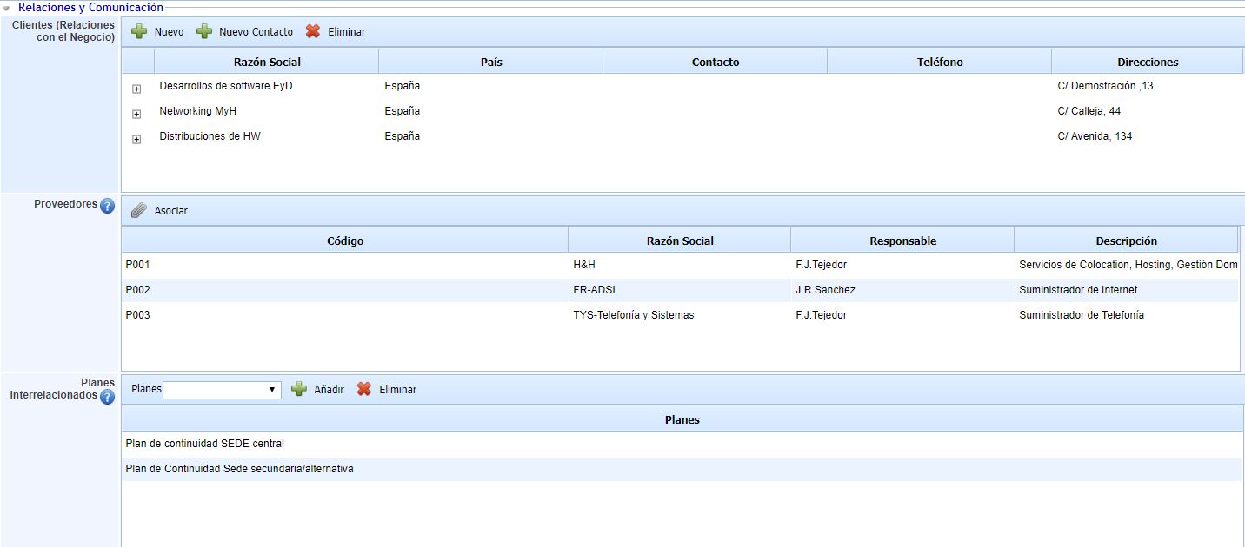Click the green plus Añadir icon
Screen dimensions: 1245x547
point(299,390)
